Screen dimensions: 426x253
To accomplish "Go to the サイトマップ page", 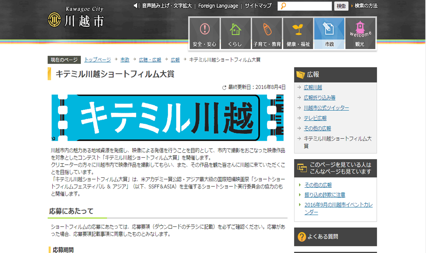I will (258, 6).
